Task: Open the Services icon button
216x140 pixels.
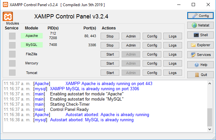Action: point(200,55)
